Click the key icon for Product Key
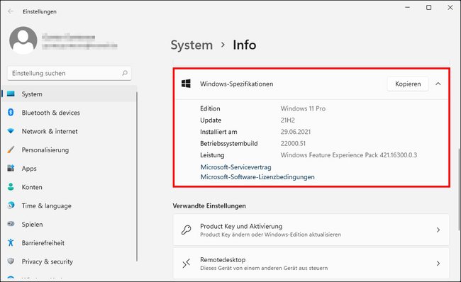Screen dimensions: 461x282 pyautogui.click(x=186, y=230)
